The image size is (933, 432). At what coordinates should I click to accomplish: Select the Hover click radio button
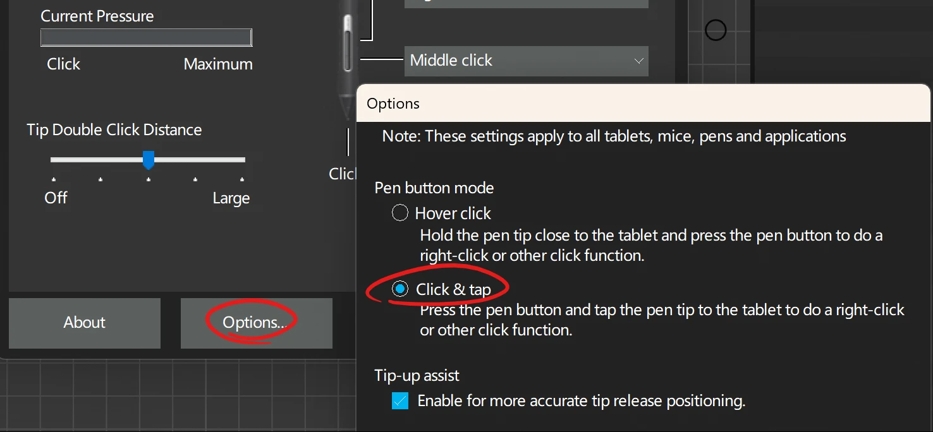click(400, 213)
